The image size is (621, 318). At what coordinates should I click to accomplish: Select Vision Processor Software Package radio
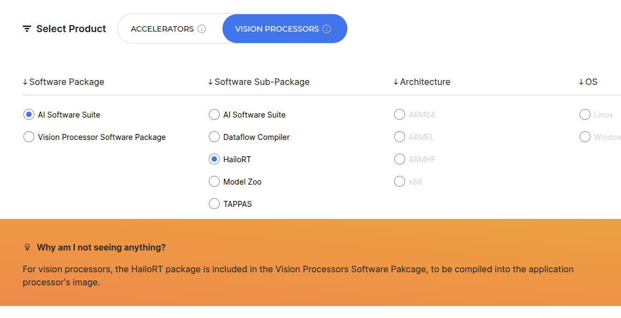(x=29, y=137)
